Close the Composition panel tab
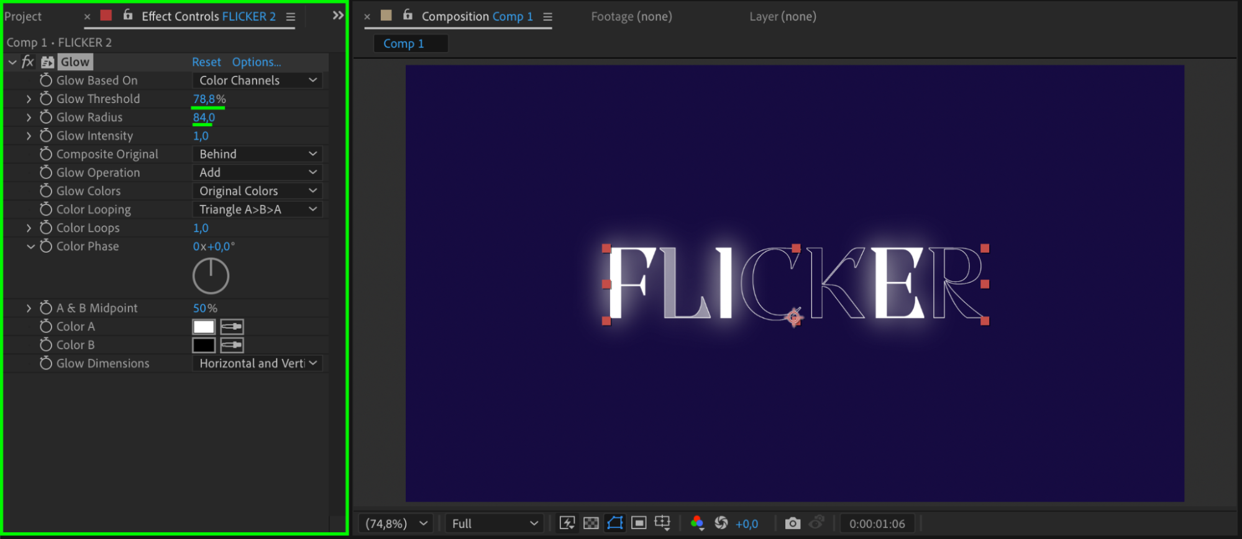 click(367, 17)
